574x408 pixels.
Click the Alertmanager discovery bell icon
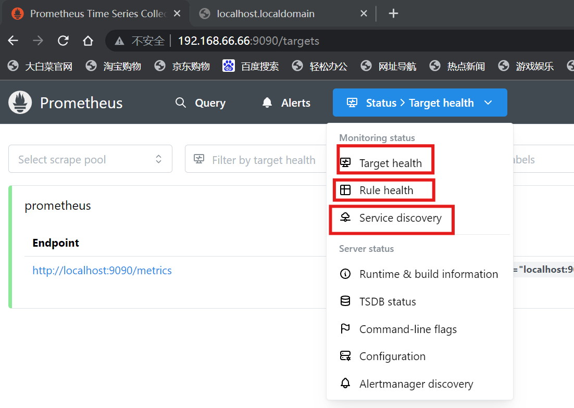tap(345, 383)
